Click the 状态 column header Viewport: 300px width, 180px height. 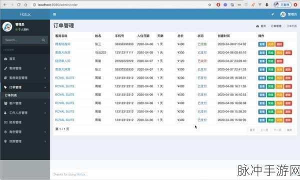tap(200, 36)
